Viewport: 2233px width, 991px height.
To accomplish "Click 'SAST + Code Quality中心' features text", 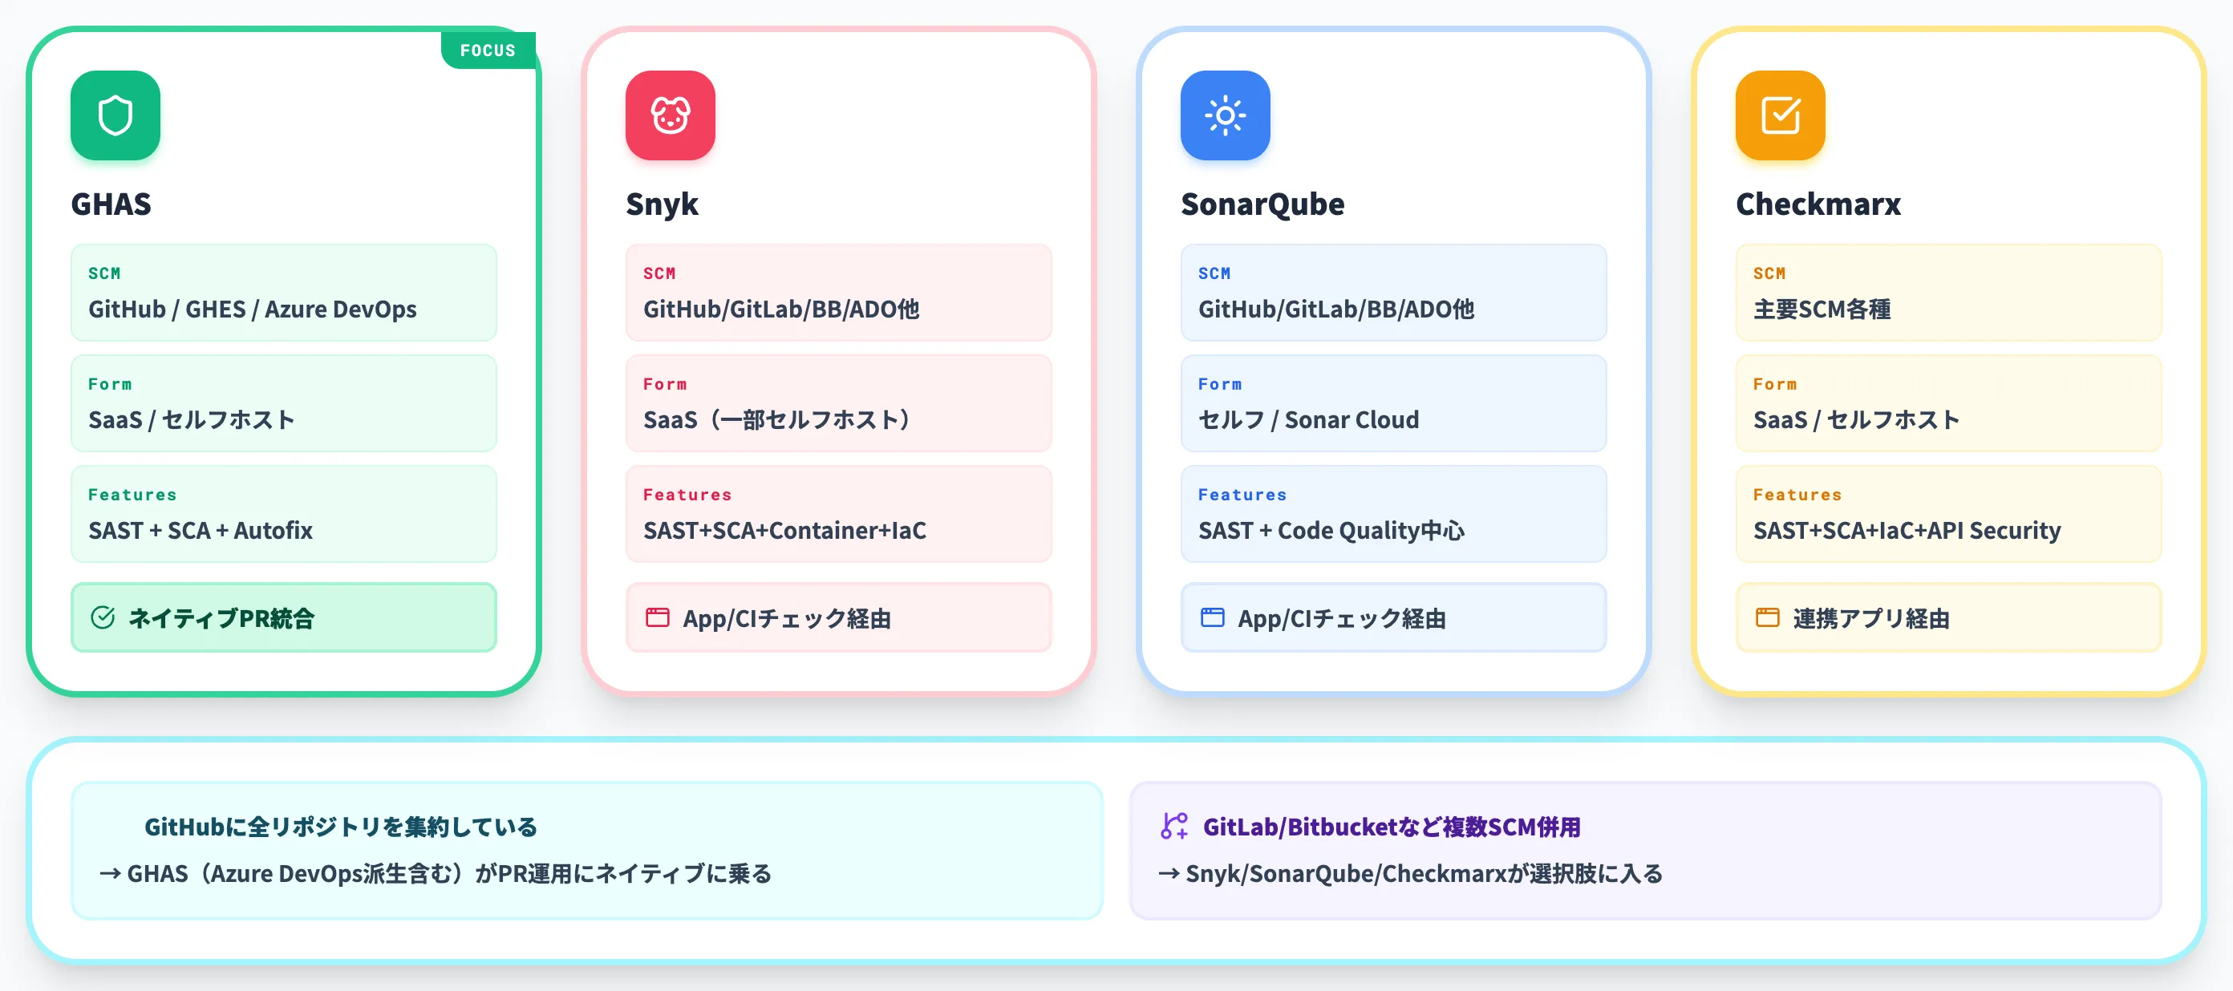I will [1331, 530].
